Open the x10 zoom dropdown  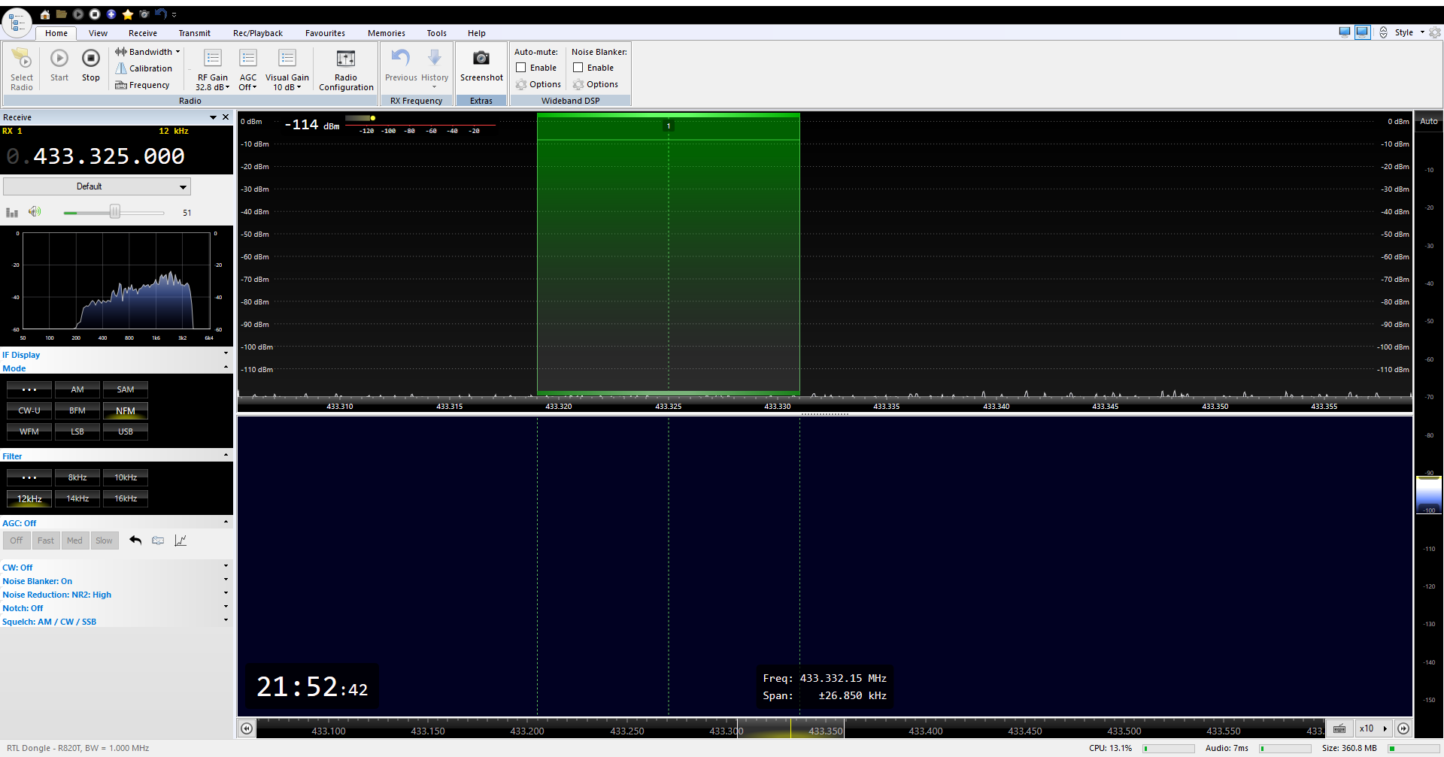point(1373,728)
